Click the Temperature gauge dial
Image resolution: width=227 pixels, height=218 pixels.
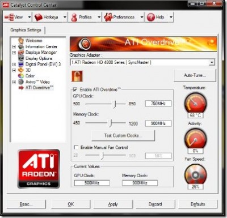pos(195,104)
